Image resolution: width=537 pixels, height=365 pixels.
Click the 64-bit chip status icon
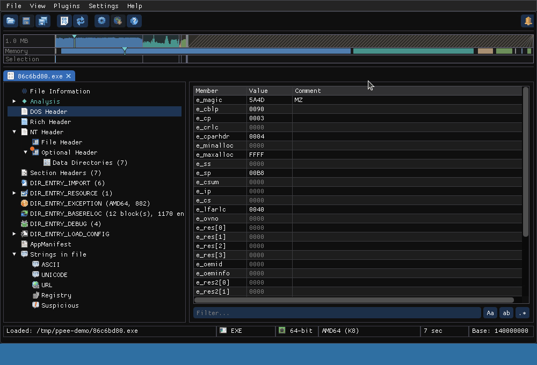point(282,331)
